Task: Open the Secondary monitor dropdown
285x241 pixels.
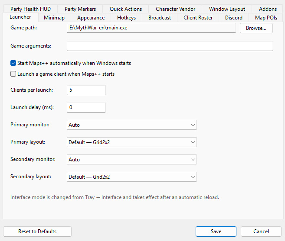Action: point(132,159)
